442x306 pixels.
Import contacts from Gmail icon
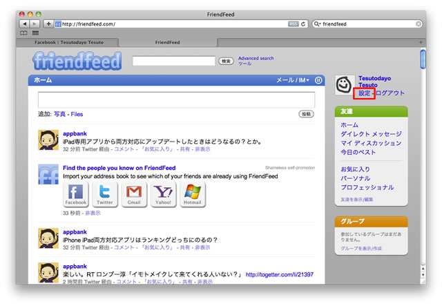[134, 195]
